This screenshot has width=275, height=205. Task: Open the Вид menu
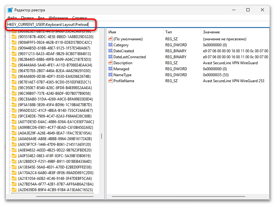(x=41, y=18)
